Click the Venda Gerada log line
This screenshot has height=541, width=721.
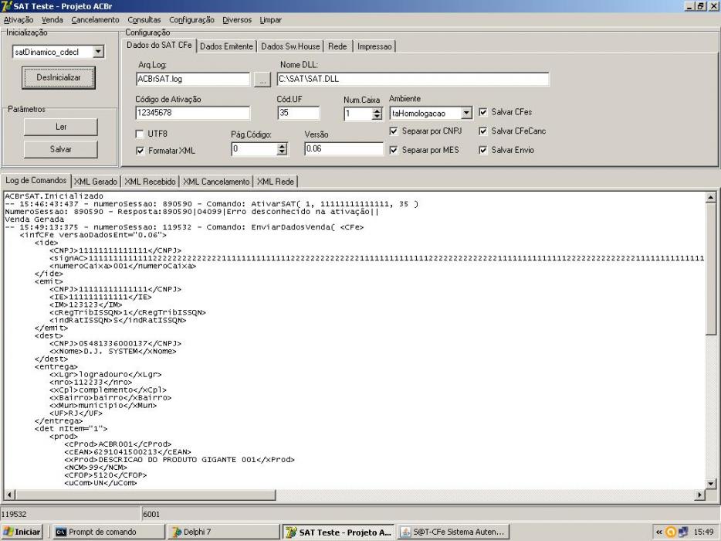point(35,219)
